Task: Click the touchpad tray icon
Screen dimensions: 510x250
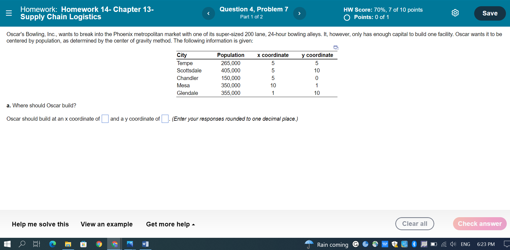Action: point(424,244)
